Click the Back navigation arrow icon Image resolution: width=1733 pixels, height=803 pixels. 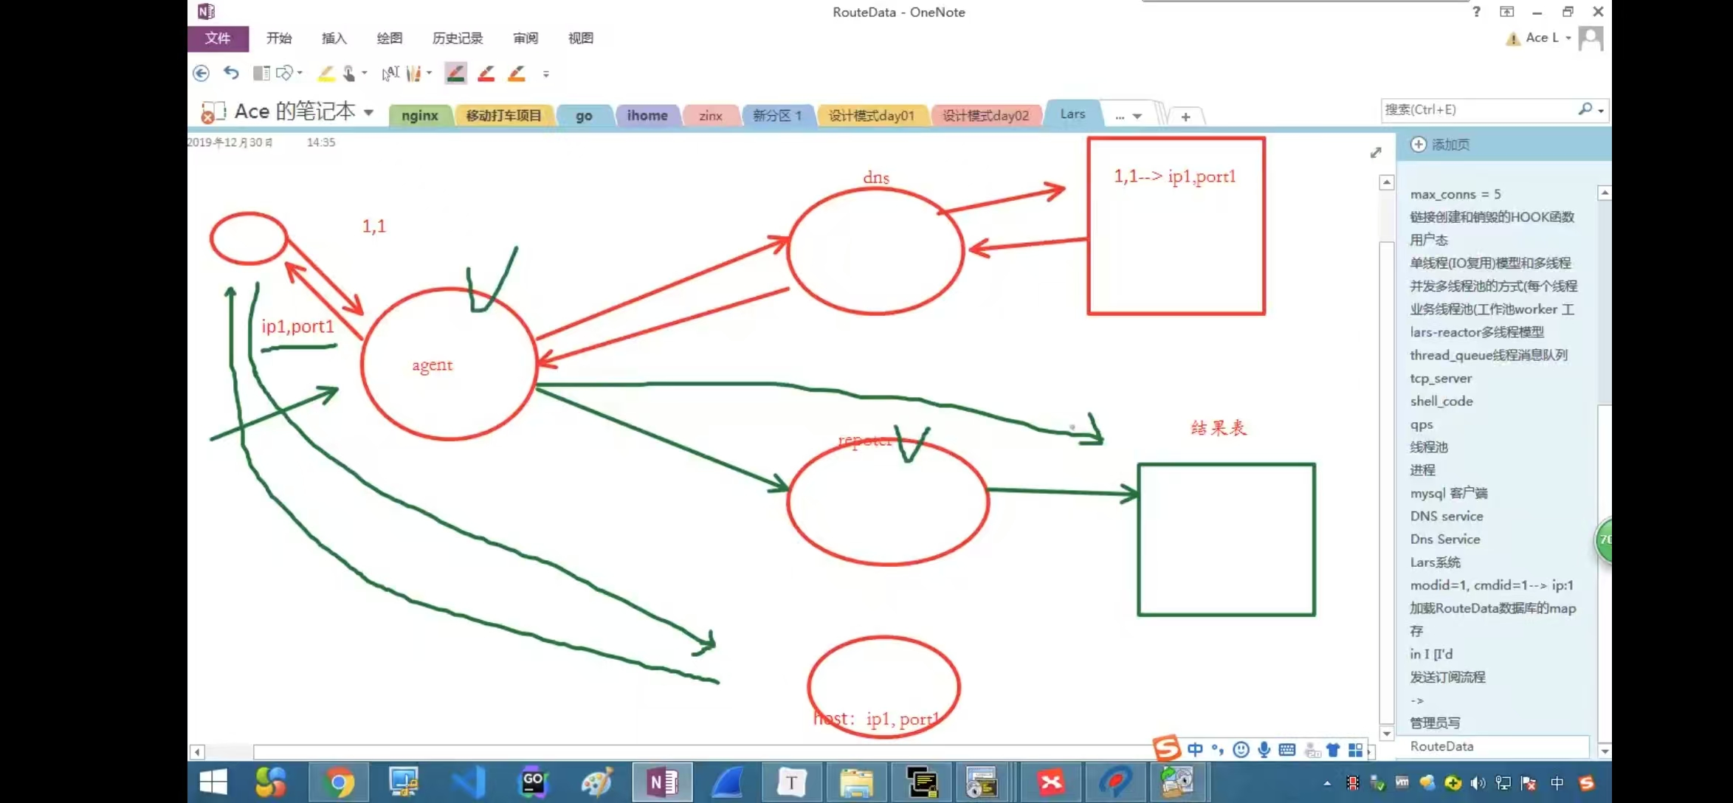point(201,73)
